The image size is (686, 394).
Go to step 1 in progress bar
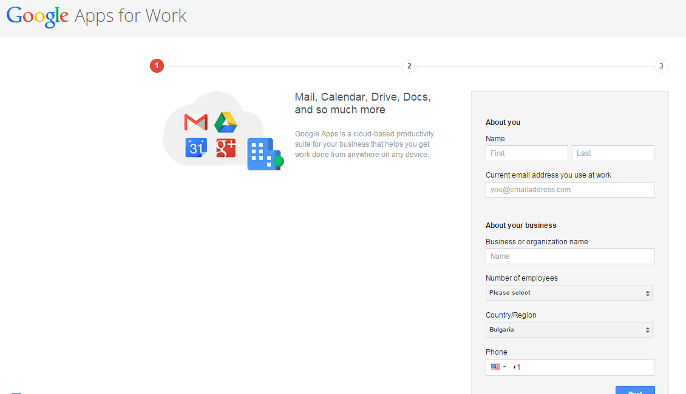coord(157,66)
